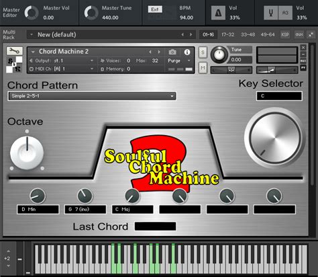The height and width of the screenshot is (277, 318).
Task: Click the Octave knob
Action: pyautogui.click(x=27, y=153)
